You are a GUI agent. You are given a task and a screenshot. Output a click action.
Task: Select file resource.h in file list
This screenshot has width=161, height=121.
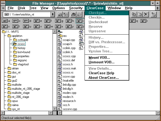(67, 101)
